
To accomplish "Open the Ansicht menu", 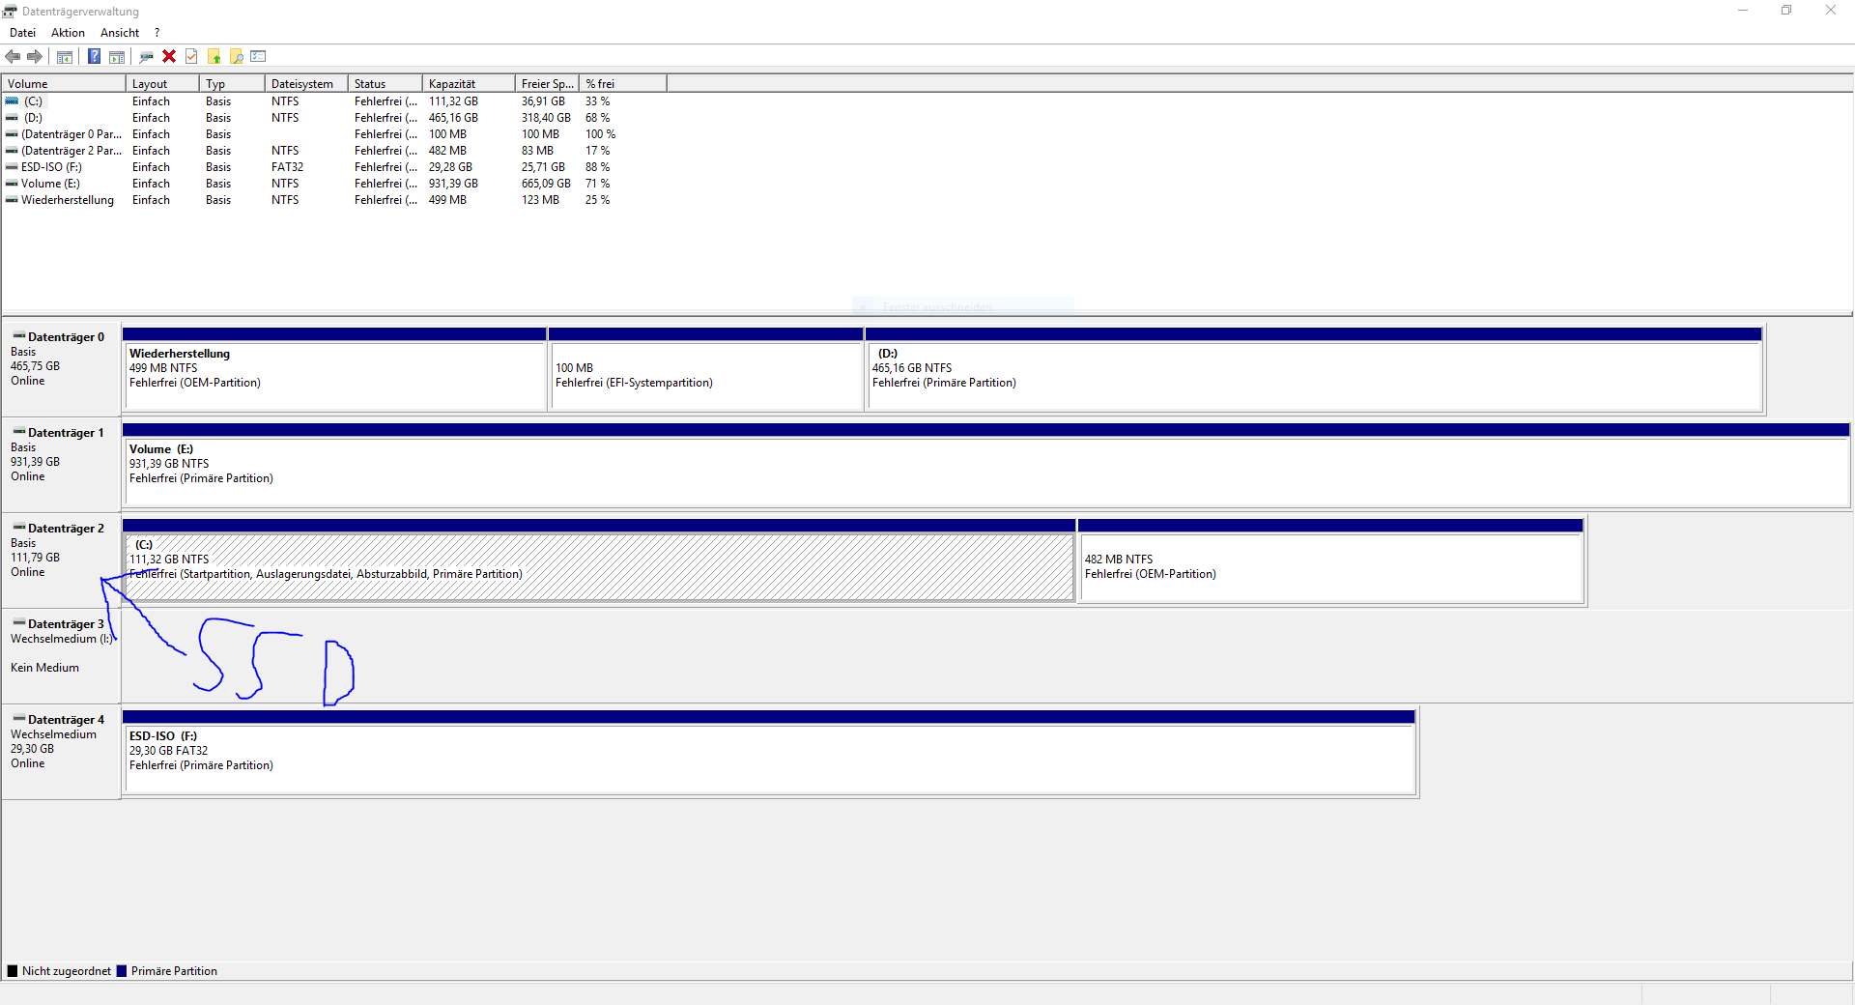I will point(120,33).
